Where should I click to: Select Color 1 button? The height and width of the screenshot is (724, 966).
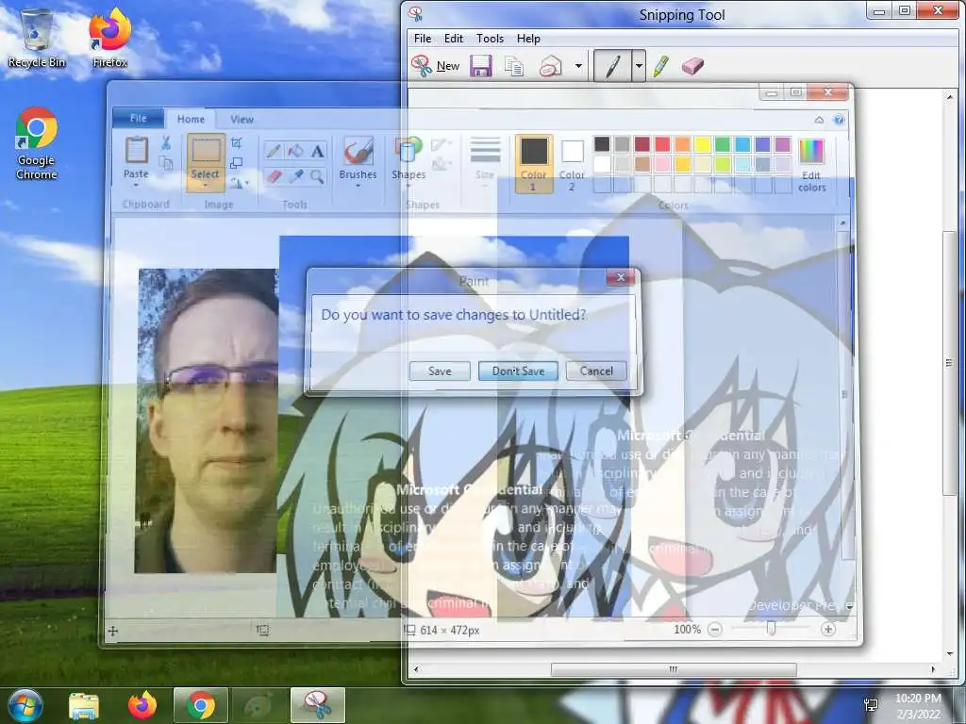pos(534,164)
